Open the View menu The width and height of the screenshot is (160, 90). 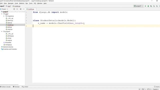[x=5, y=3]
